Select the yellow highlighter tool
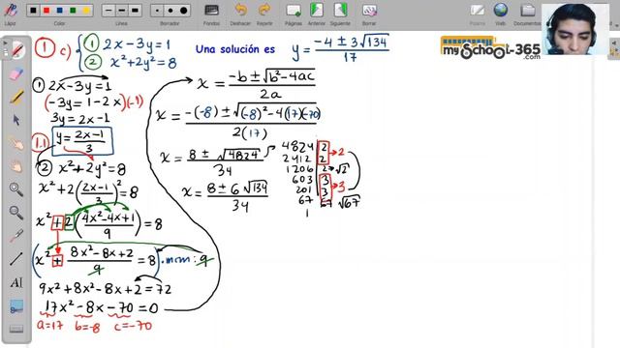620x348 pixels. coord(16,97)
